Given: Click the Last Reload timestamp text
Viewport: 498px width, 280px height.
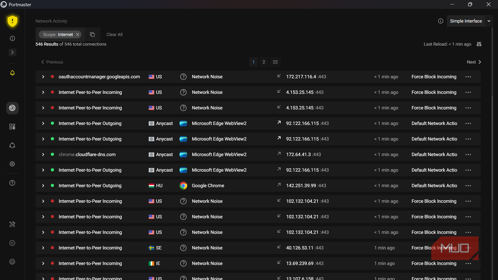Looking at the screenshot, I should coord(447,44).
